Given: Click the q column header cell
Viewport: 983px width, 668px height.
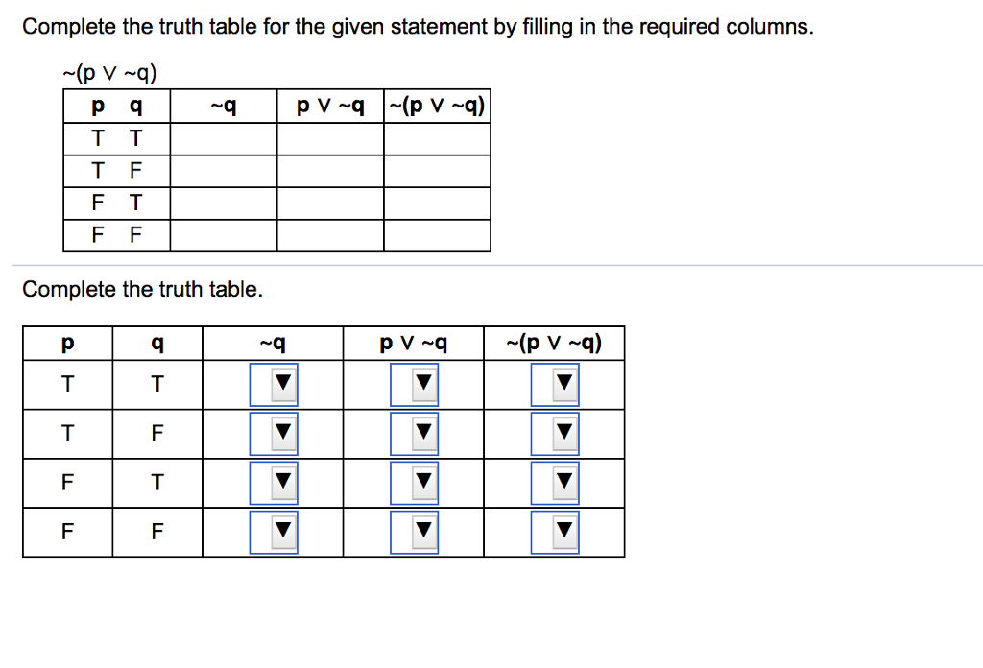Looking at the screenshot, I should (x=156, y=342).
